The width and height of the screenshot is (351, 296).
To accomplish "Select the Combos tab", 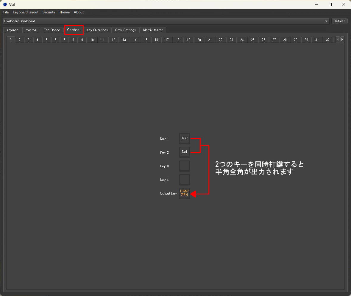I will pos(73,30).
